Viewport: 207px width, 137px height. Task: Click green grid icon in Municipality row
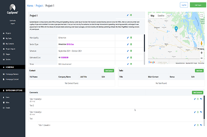(131, 38)
